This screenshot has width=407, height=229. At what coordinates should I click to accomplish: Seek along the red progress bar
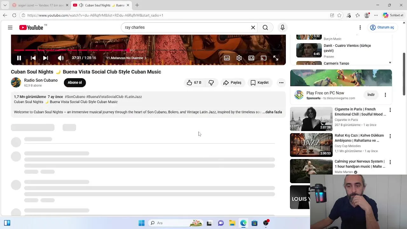[148, 50]
